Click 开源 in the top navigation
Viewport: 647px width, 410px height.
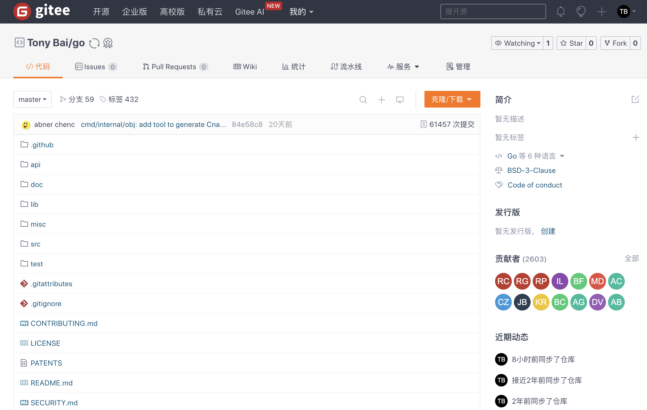(x=101, y=11)
